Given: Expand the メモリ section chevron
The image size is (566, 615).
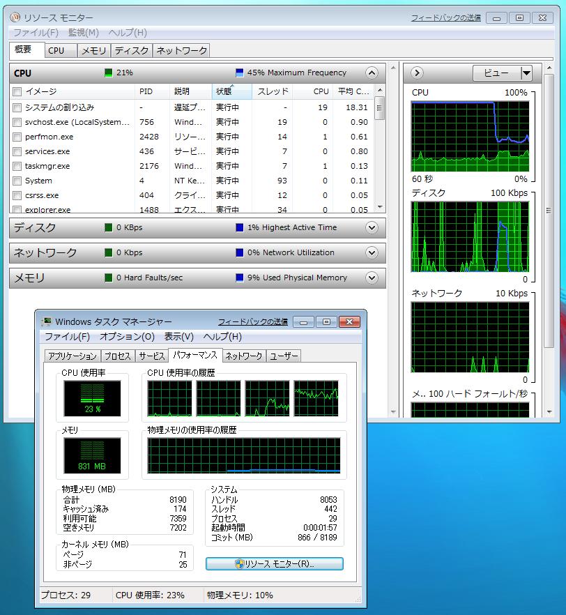Looking at the screenshot, I should (x=372, y=278).
